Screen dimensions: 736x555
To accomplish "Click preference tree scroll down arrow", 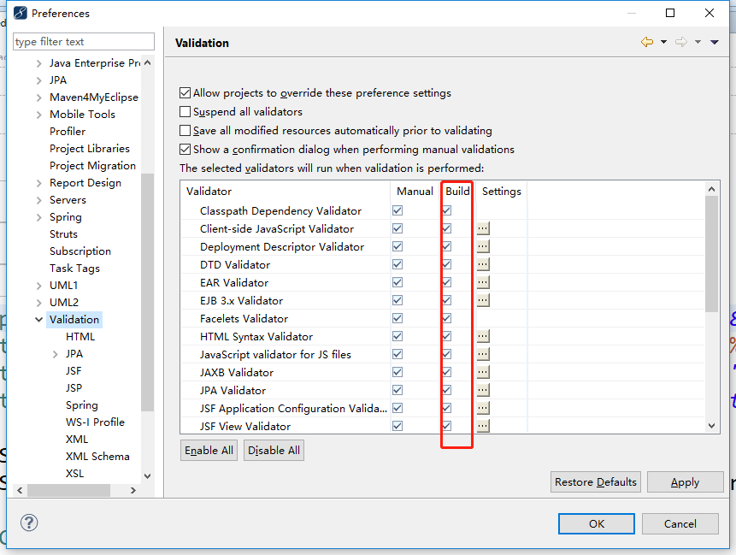I will click(x=147, y=475).
